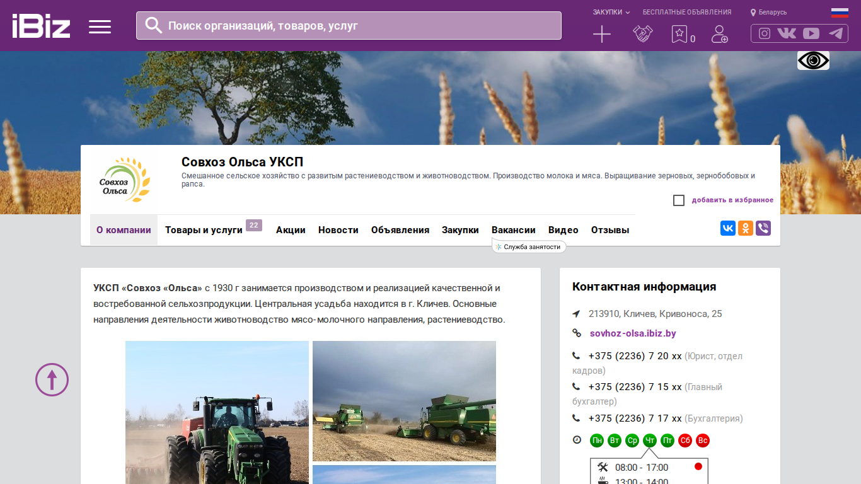Image resolution: width=861 pixels, height=484 pixels.
Task: Open the hamburger menu
Action: tap(100, 26)
